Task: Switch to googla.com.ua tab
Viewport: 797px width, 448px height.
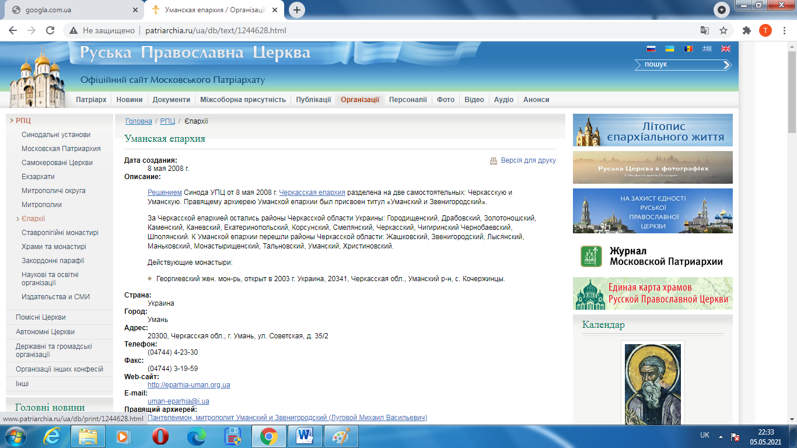Action: click(73, 10)
